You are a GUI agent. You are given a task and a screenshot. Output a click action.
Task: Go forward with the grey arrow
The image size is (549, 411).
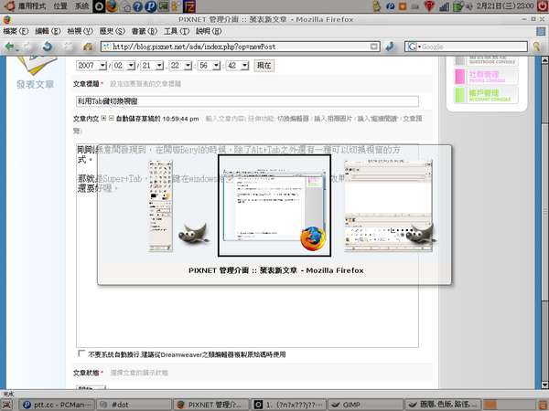coord(28,47)
